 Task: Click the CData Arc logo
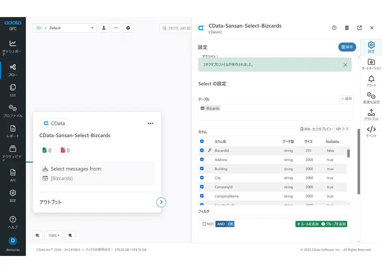click(x=13, y=25)
